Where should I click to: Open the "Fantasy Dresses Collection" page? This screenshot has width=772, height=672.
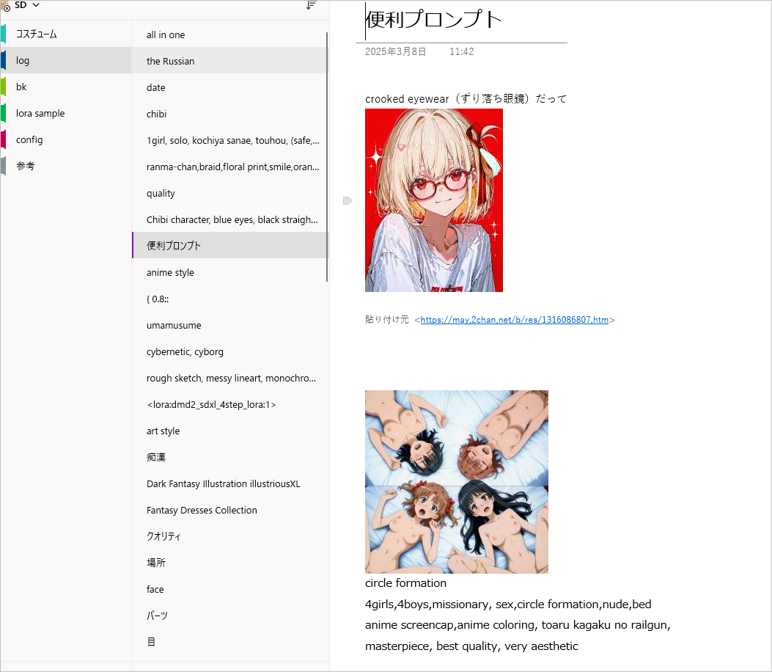click(202, 510)
